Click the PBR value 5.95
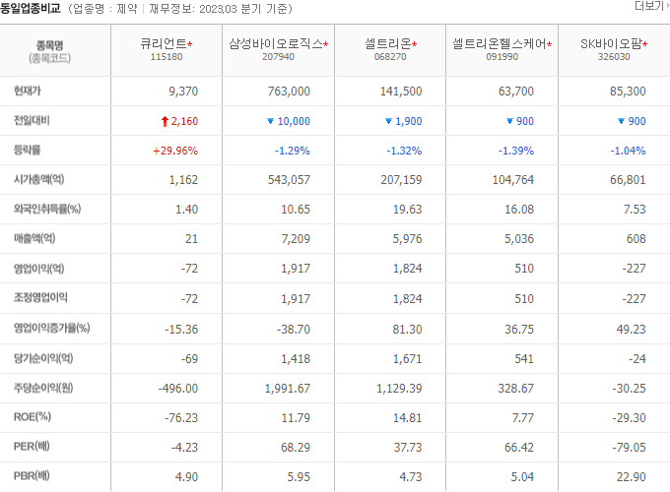This screenshot has width=670, height=492. pyautogui.click(x=299, y=477)
